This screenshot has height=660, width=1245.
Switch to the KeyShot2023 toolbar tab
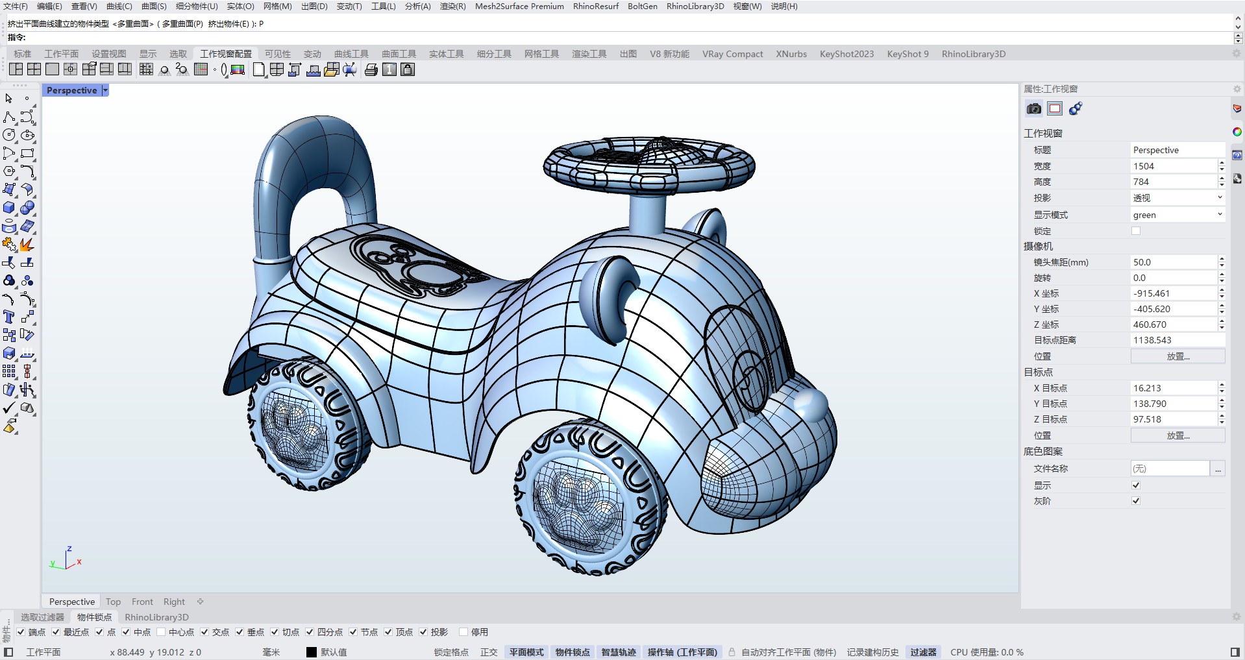click(846, 54)
